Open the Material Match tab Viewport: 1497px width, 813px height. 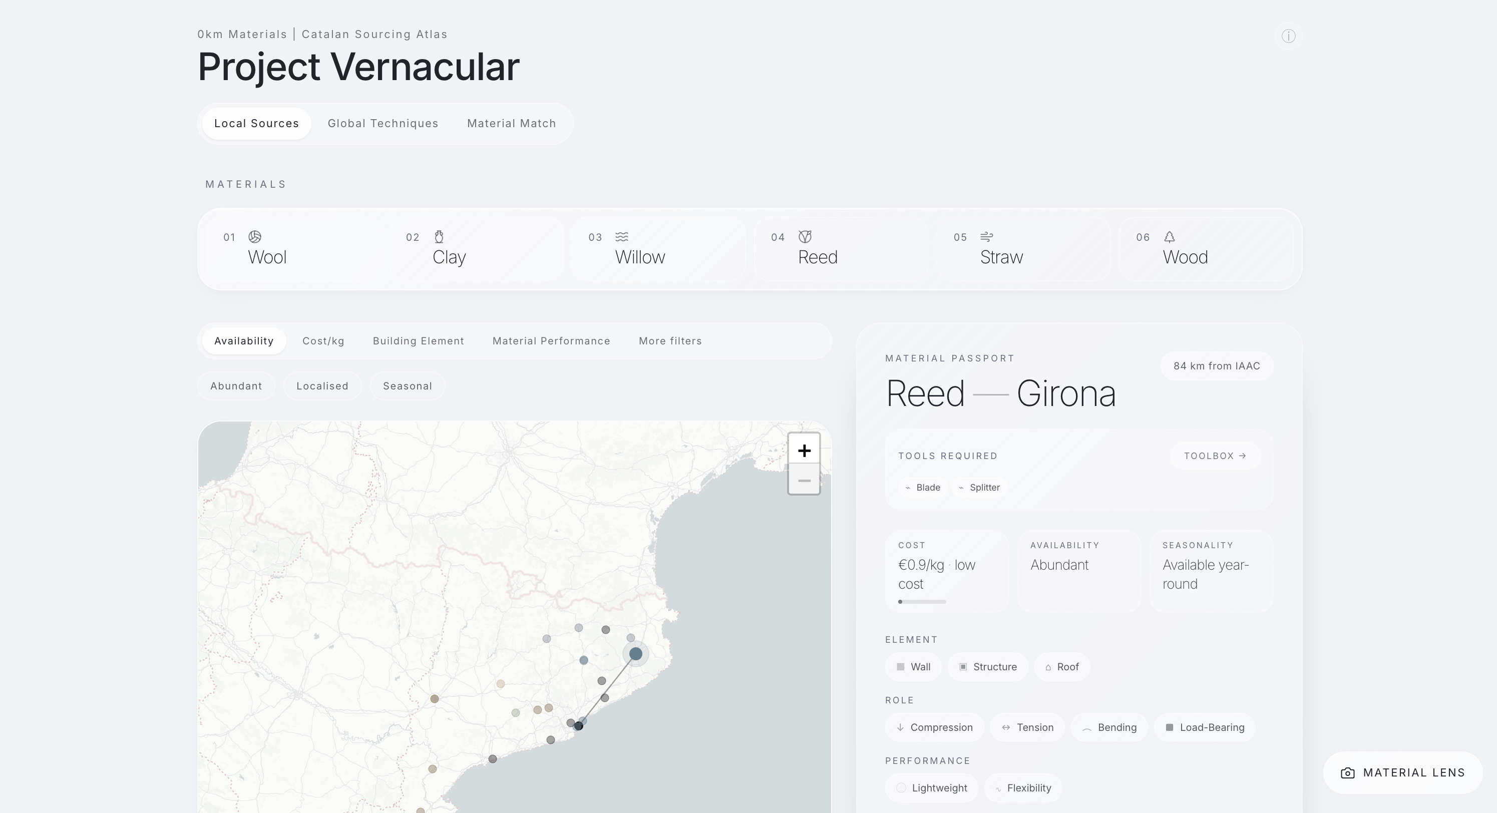[x=511, y=123]
